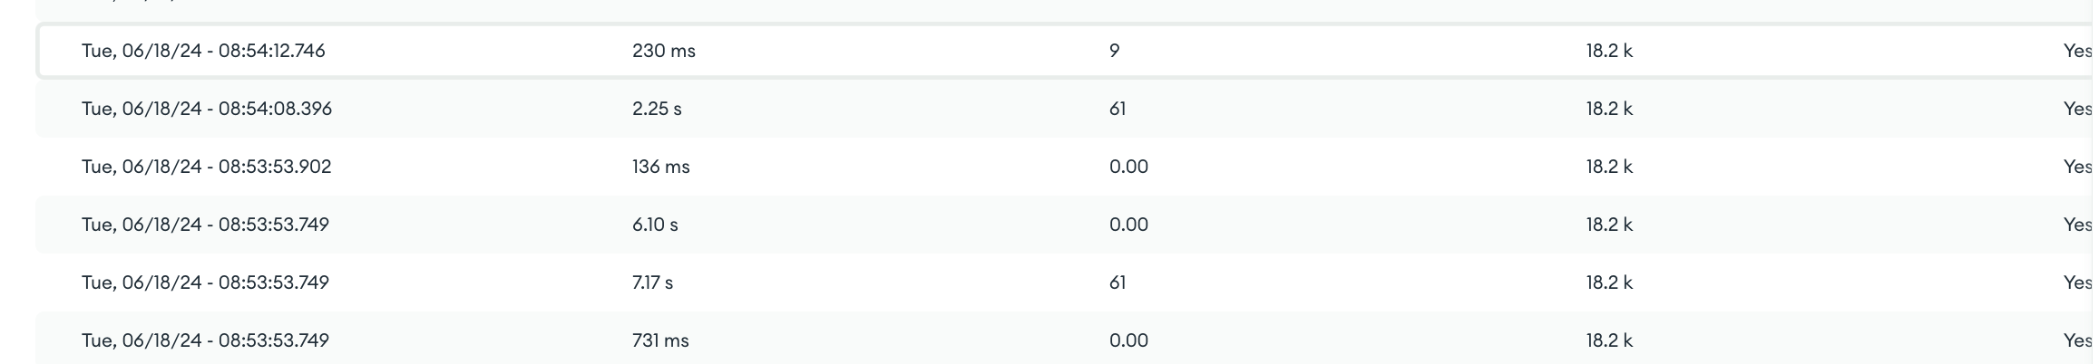
Task: Click the timestamp of the 7.17 s row
Action: click(205, 283)
